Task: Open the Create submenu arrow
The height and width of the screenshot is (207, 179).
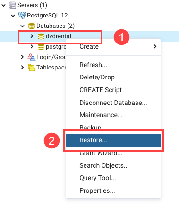Action: pos(155,46)
